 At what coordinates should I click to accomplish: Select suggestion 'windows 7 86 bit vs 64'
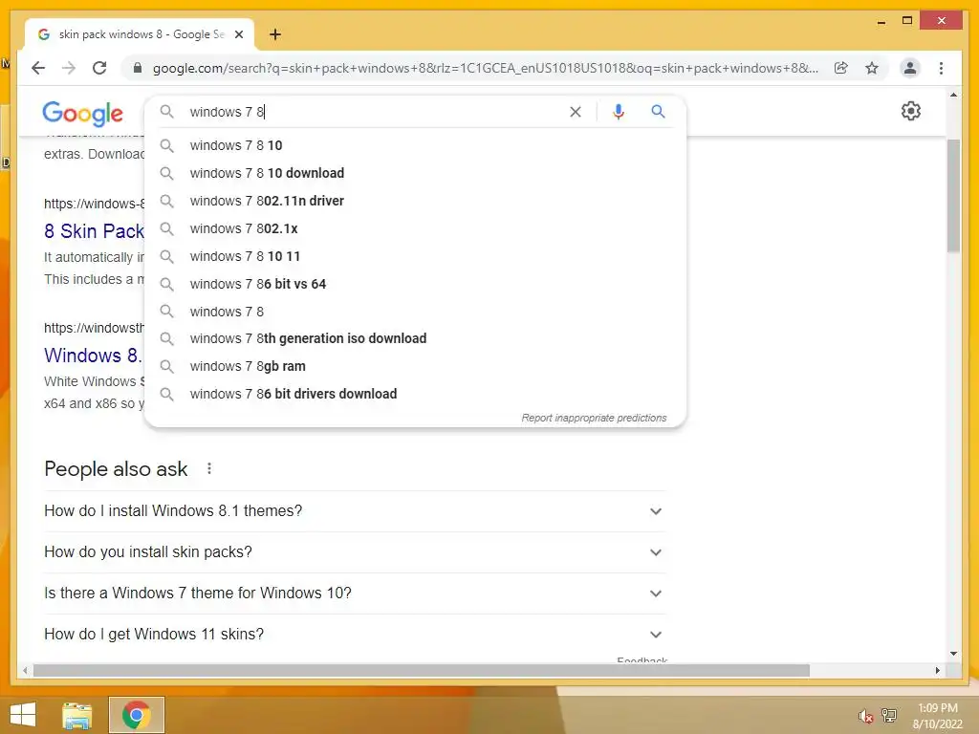tap(415, 284)
